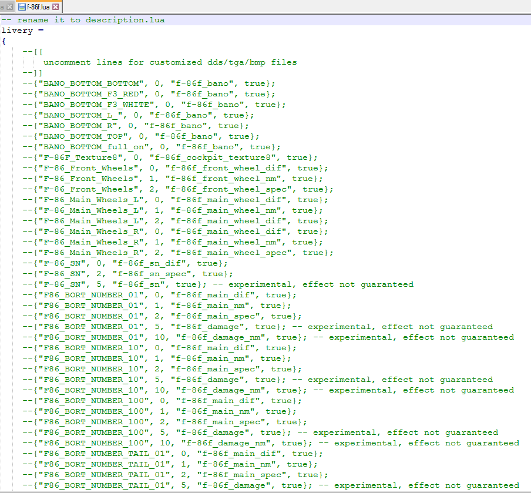
Task: Select the f-86f.lua tab label
Action: click(39, 7)
